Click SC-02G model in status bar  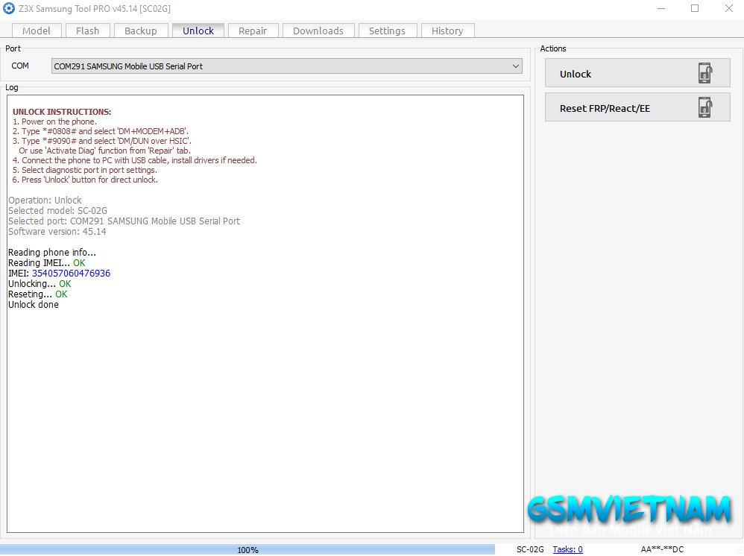[530, 549]
